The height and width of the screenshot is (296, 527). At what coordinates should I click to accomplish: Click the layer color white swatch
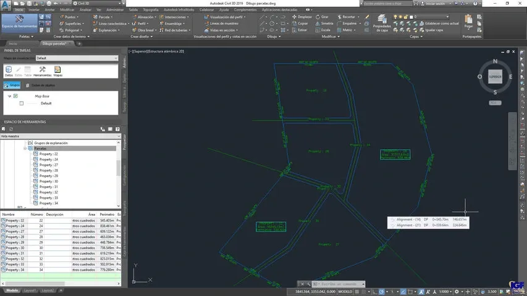click(411, 17)
